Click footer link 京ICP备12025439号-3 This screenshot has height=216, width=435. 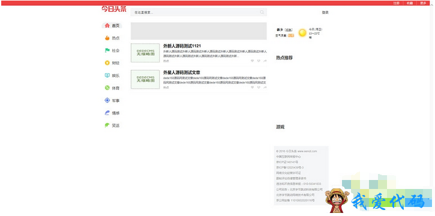(x=290, y=167)
